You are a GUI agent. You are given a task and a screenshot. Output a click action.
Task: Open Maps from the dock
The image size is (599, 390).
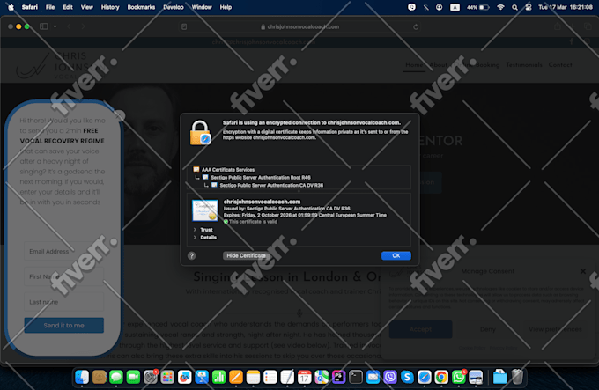click(x=322, y=377)
